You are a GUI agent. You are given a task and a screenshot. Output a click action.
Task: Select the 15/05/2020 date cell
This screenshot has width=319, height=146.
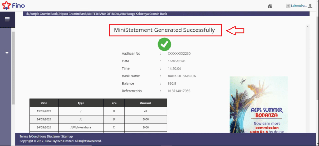44,111
